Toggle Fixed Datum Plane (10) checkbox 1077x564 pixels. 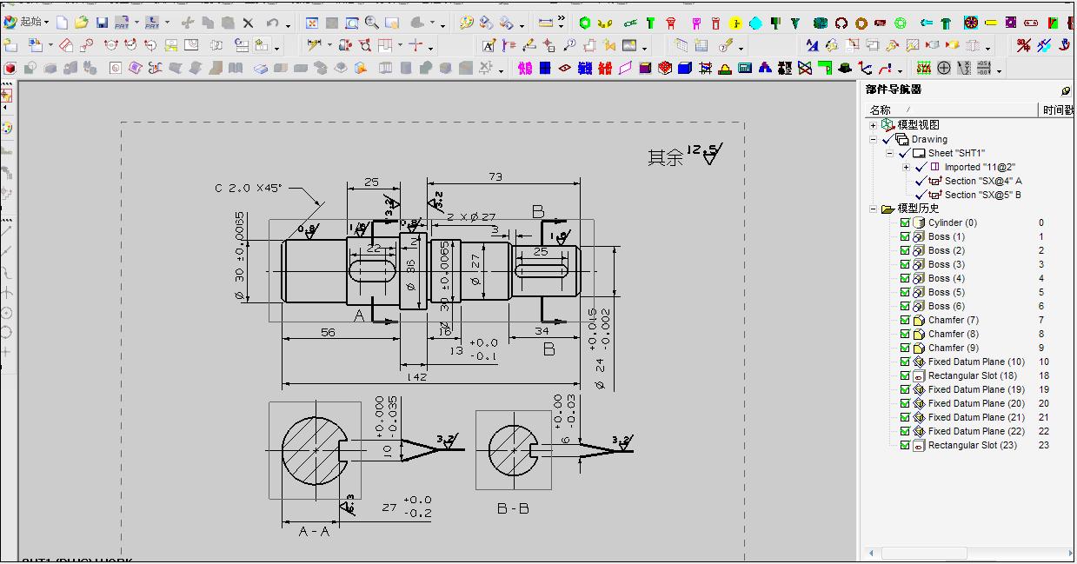click(x=905, y=362)
